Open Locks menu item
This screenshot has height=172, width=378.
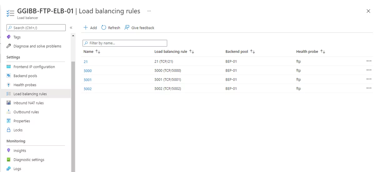pos(18,130)
